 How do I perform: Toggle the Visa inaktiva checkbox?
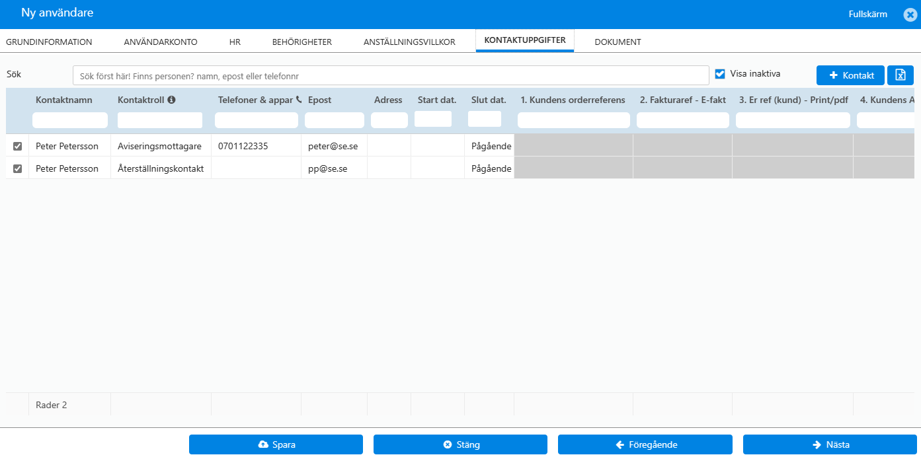720,73
